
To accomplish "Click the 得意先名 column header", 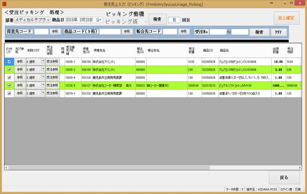I will (x=100, y=51).
